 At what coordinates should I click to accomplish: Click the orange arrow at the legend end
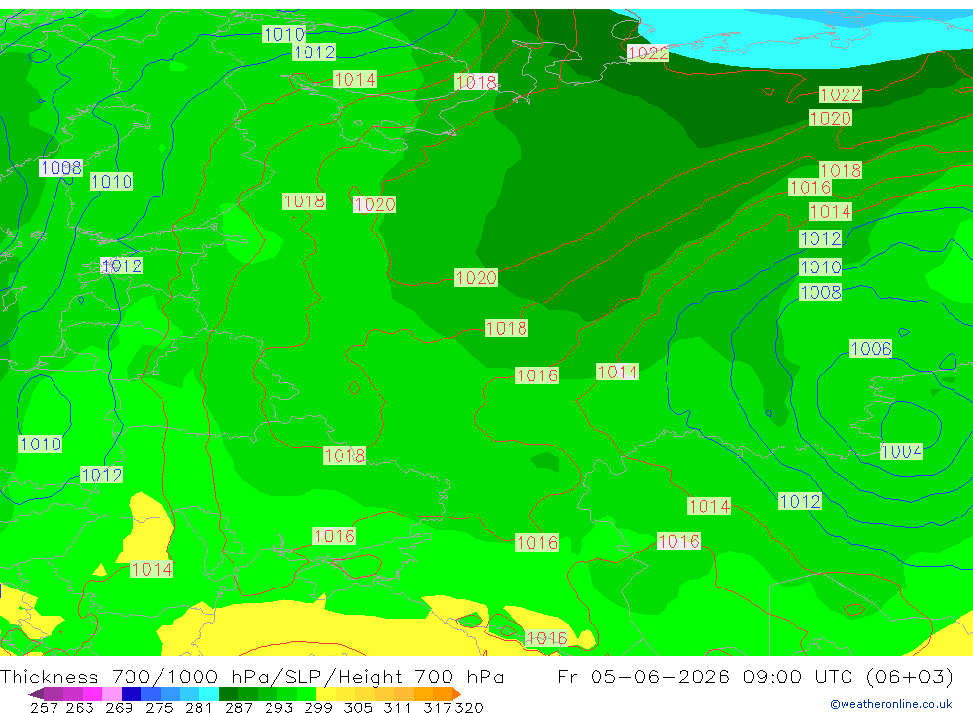(456, 694)
